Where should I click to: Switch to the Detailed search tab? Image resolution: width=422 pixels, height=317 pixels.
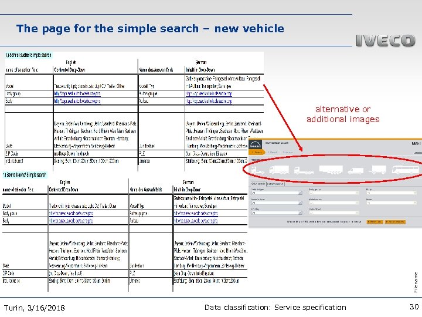pyautogui.click(x=275, y=184)
